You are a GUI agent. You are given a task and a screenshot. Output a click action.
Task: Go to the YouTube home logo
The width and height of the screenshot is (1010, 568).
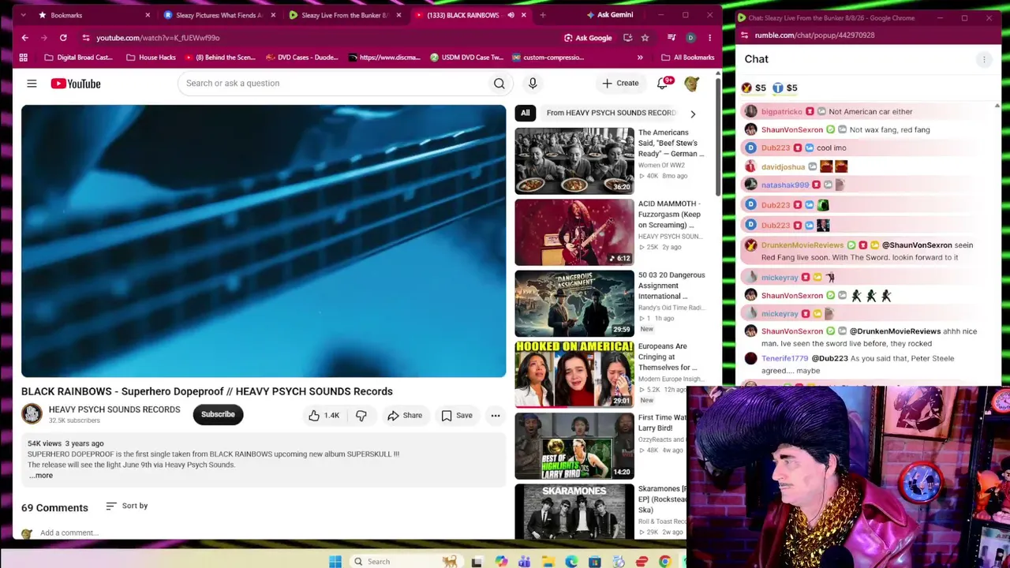76,83
